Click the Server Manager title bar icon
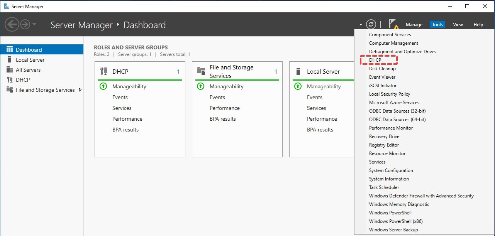Image resolution: width=495 pixels, height=236 pixels. click(7, 7)
